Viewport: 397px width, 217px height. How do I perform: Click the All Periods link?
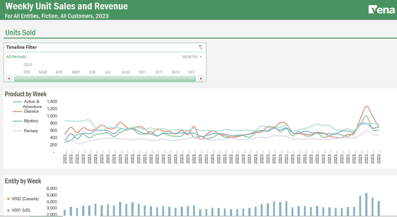point(16,57)
